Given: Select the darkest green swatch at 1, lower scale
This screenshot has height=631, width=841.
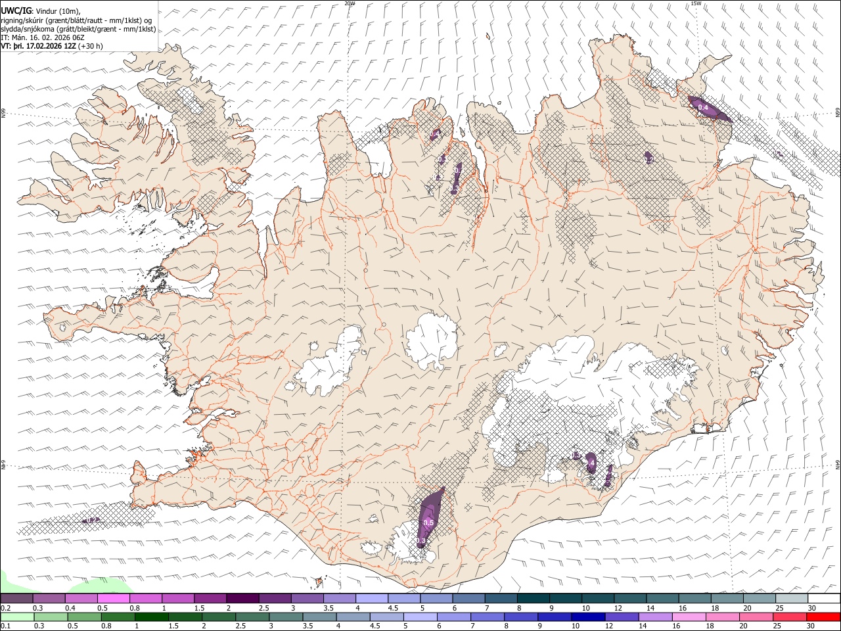Looking at the screenshot, I should click(x=151, y=617).
